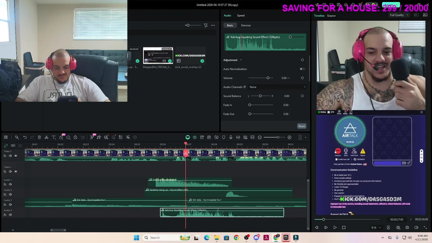The width and height of the screenshot is (432, 243).
Task: Select the Denoise sub-tab
Action: coord(246,25)
